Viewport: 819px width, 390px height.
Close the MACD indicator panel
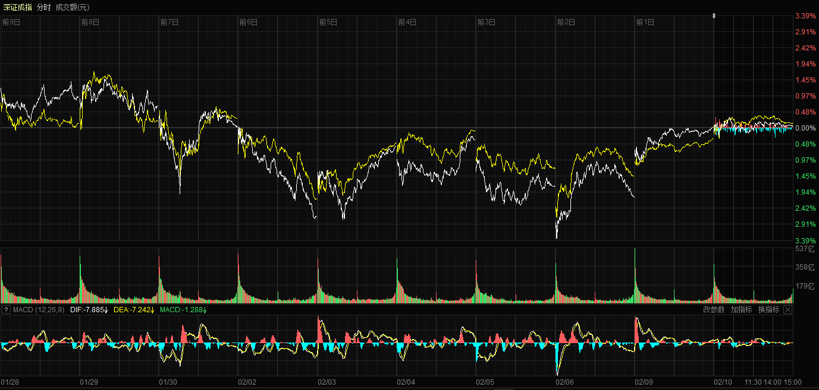click(787, 310)
